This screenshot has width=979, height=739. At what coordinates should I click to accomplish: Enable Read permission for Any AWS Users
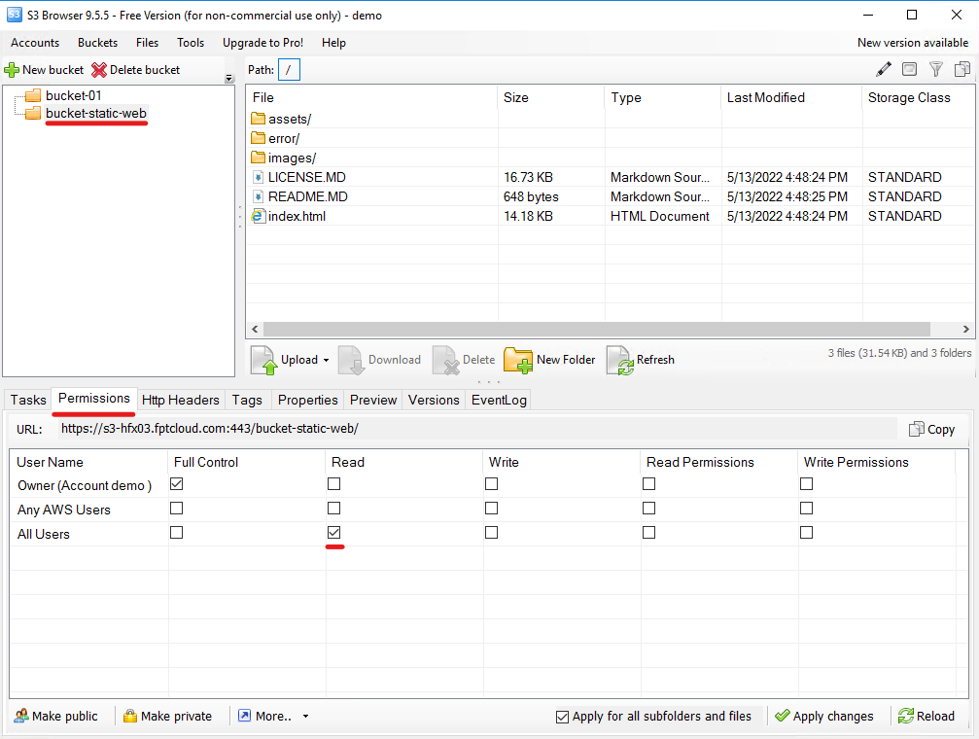coord(333,508)
